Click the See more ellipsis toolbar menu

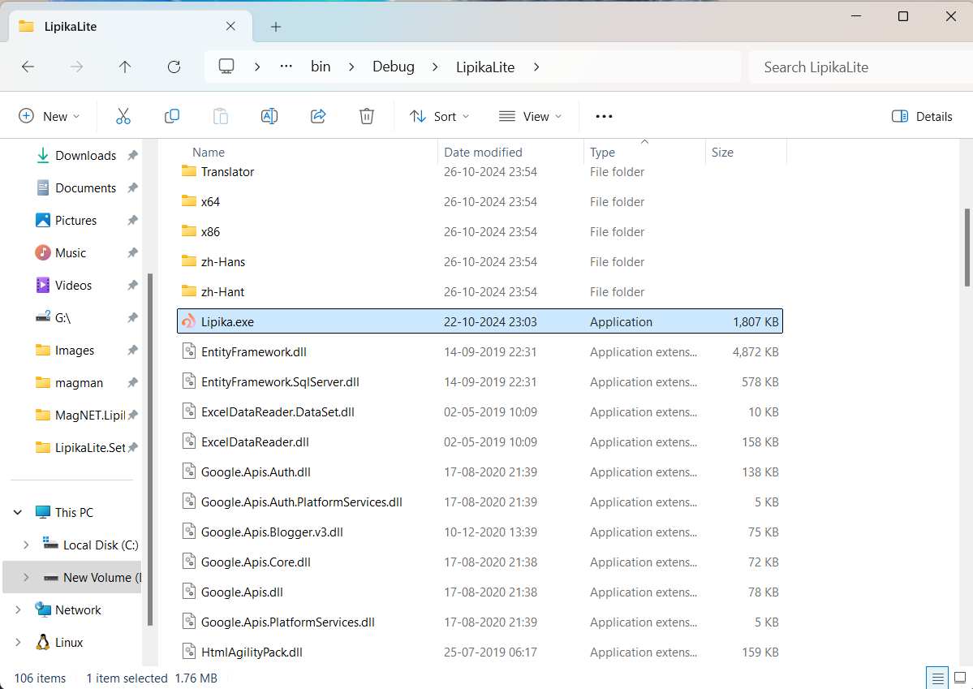(x=604, y=116)
